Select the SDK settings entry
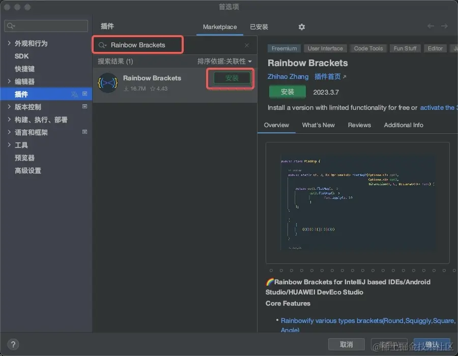 (x=21, y=56)
